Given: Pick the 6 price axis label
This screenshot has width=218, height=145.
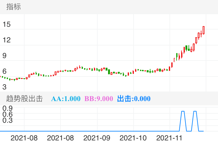Looking at the screenshot, I should point(4,71).
